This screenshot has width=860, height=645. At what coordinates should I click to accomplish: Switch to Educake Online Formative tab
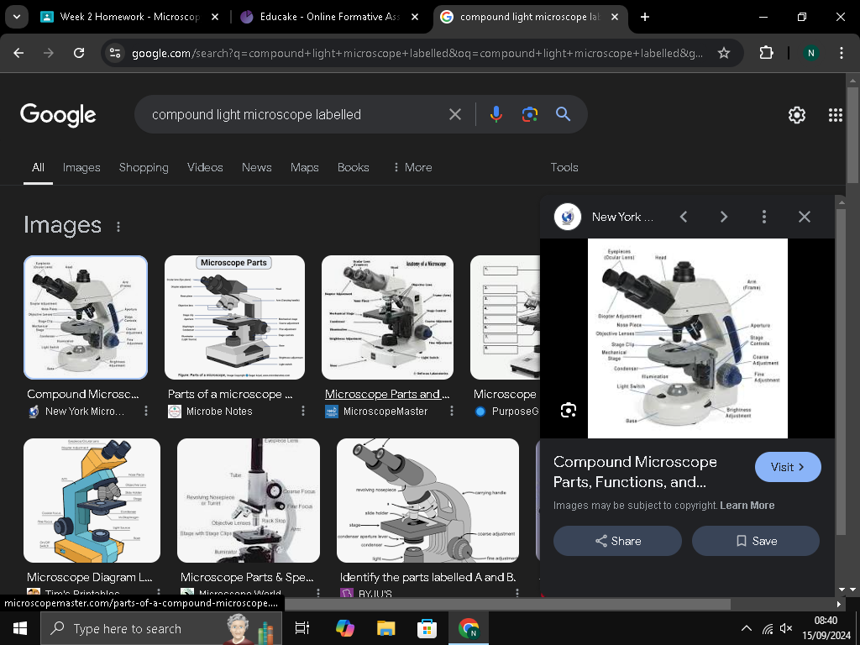coord(329,17)
